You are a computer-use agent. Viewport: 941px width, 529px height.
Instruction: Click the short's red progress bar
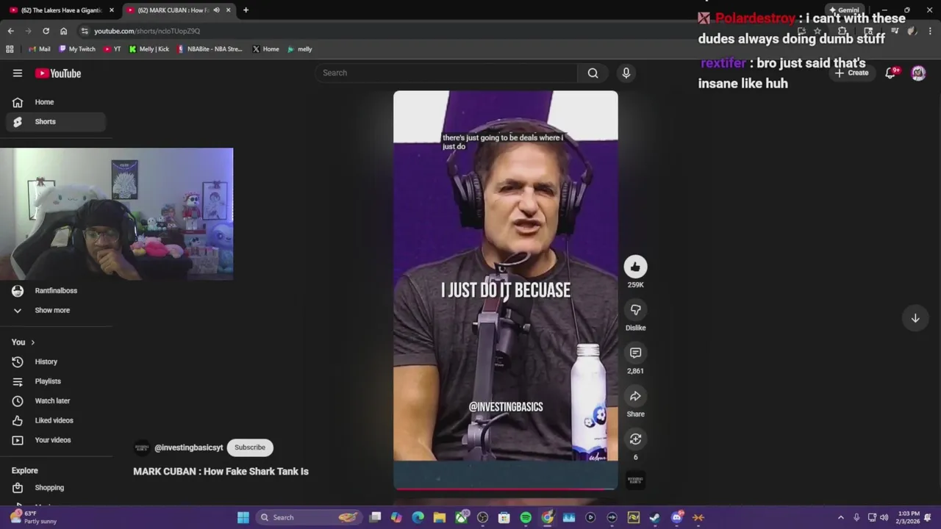(506, 488)
